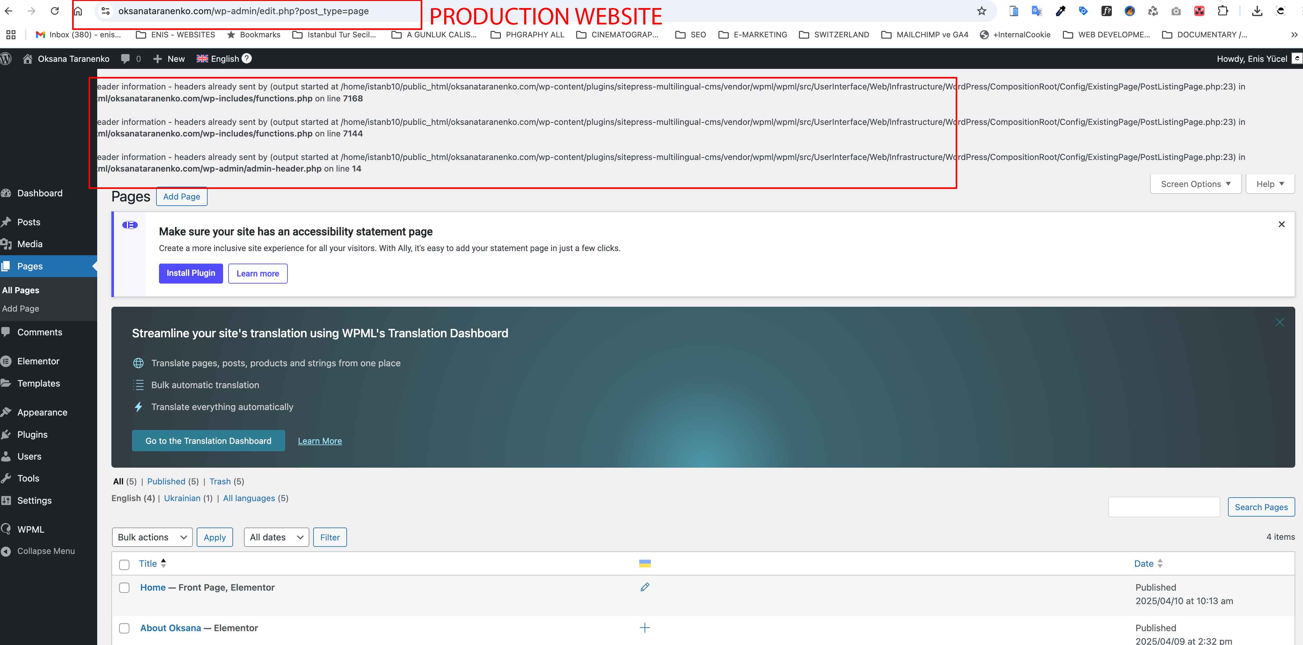
Task: Open Users in the sidebar
Action: tap(29, 456)
